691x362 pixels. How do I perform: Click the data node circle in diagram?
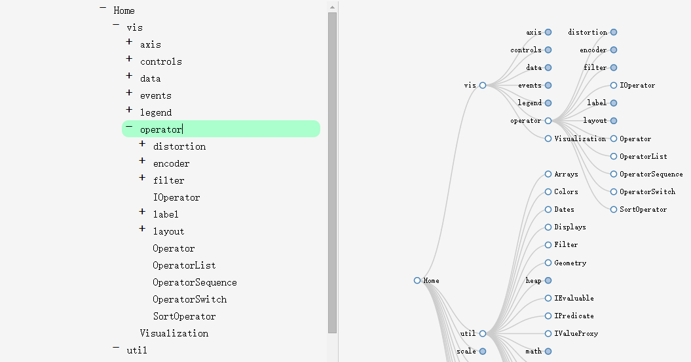(548, 68)
